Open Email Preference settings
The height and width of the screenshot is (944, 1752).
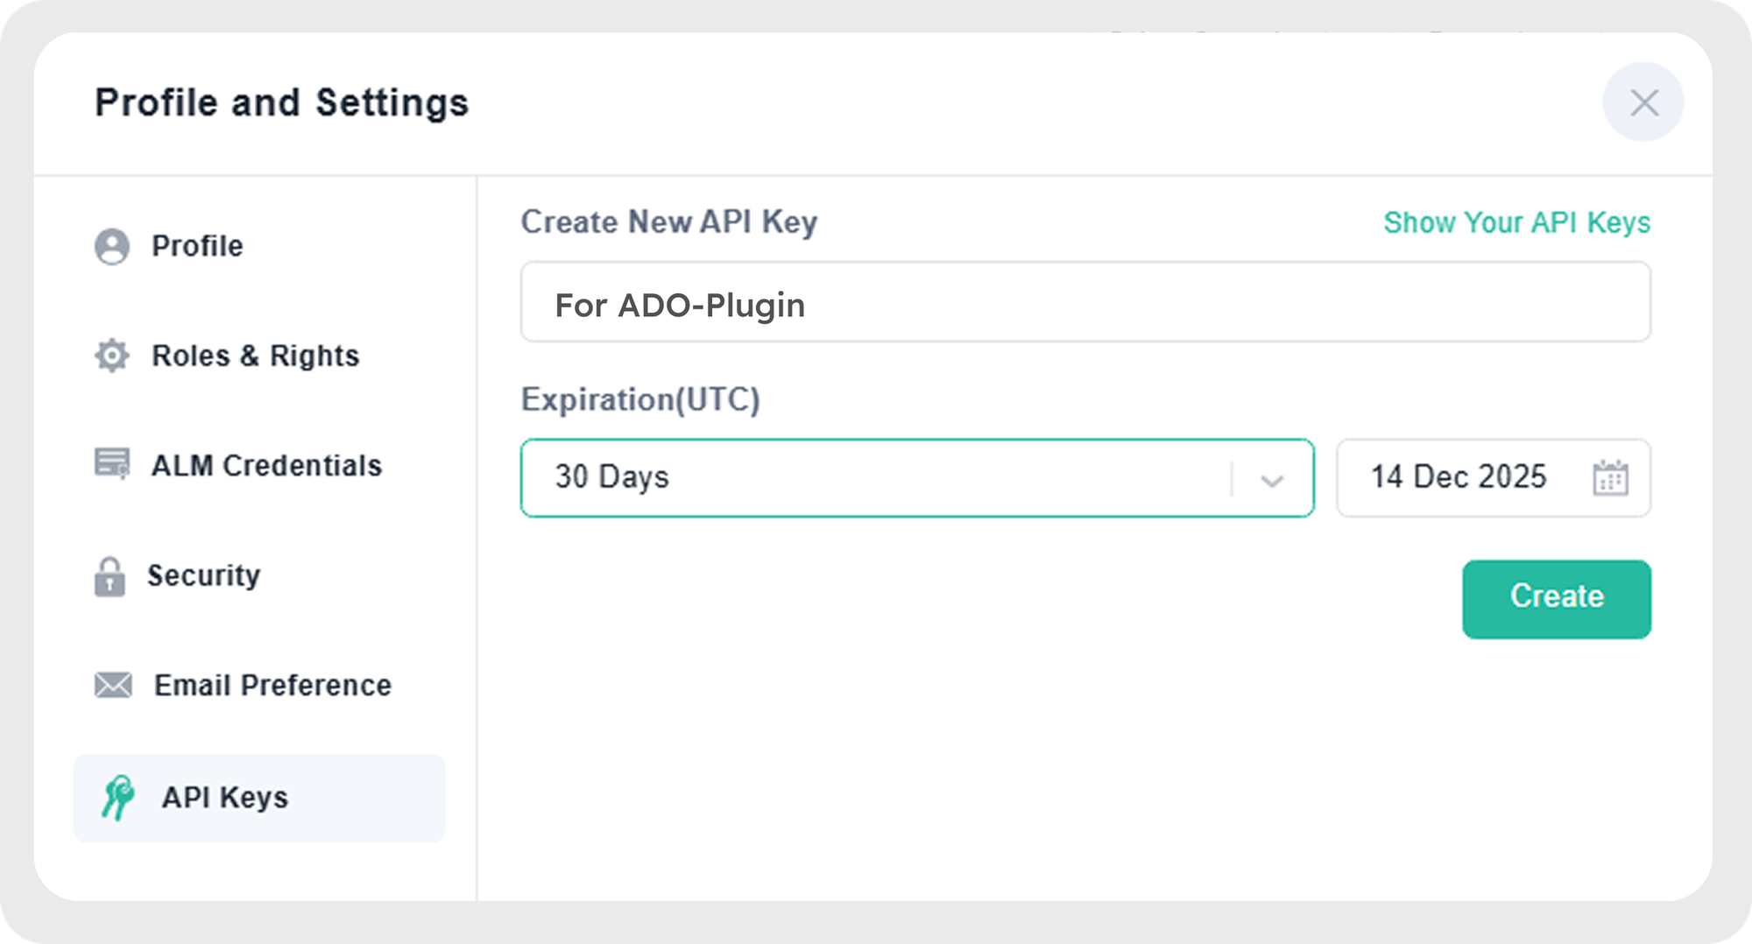(272, 685)
